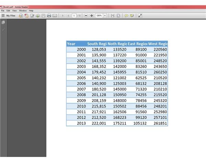Click the value 125003
206x159 pixels.
tap(120, 83)
